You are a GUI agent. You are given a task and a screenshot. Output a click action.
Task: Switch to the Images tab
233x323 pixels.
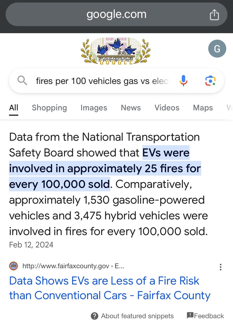pyautogui.click(x=94, y=108)
